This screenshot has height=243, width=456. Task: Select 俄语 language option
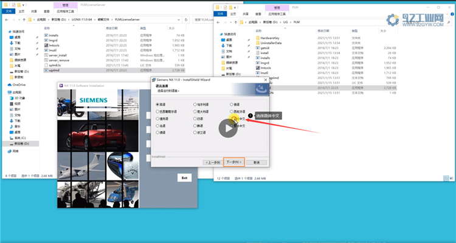pyautogui.click(x=232, y=104)
